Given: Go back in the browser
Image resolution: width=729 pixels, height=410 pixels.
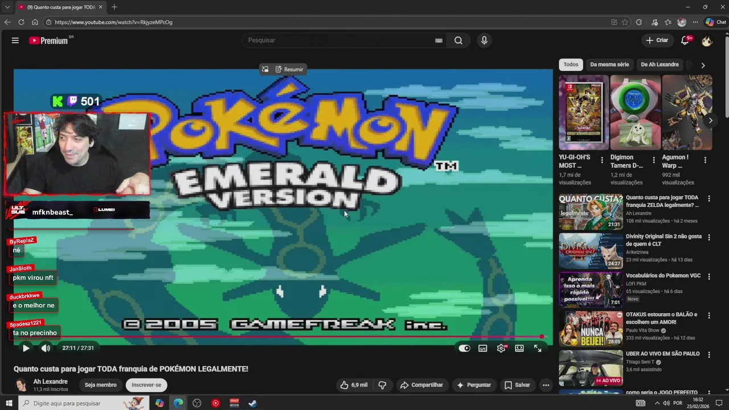Looking at the screenshot, I should [7, 22].
